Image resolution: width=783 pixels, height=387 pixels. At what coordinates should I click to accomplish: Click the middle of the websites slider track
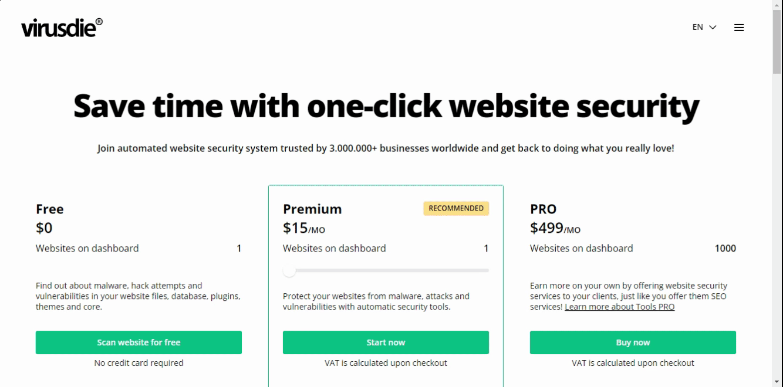(386, 270)
